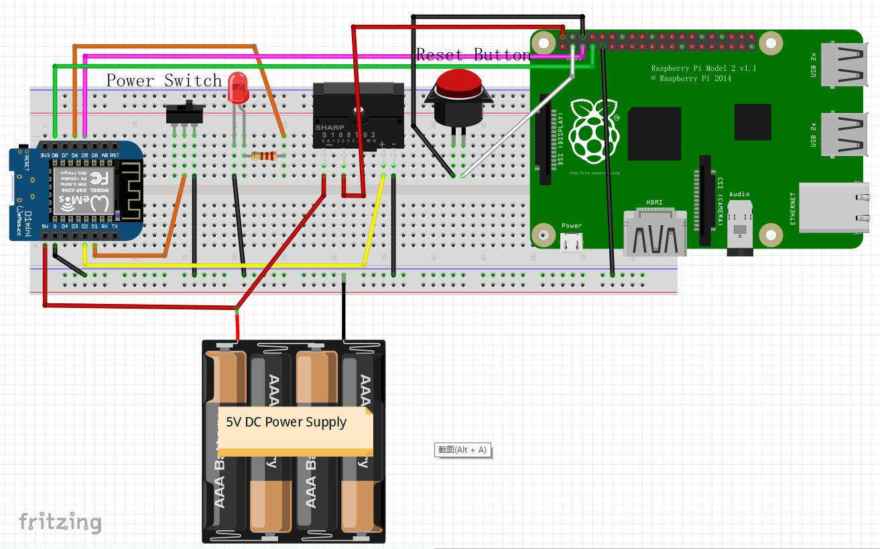Select the Audio jack on Raspberry Pi
The height and width of the screenshot is (549, 880).
[x=740, y=228]
